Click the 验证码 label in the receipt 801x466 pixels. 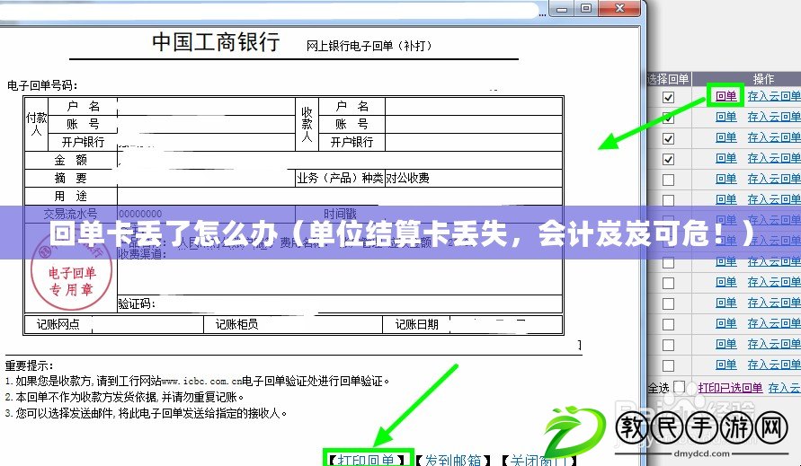pos(137,304)
